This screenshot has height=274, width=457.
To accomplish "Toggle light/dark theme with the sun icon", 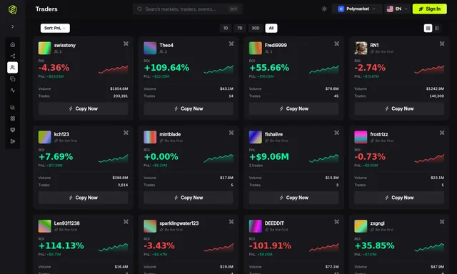I will tap(324, 9).
